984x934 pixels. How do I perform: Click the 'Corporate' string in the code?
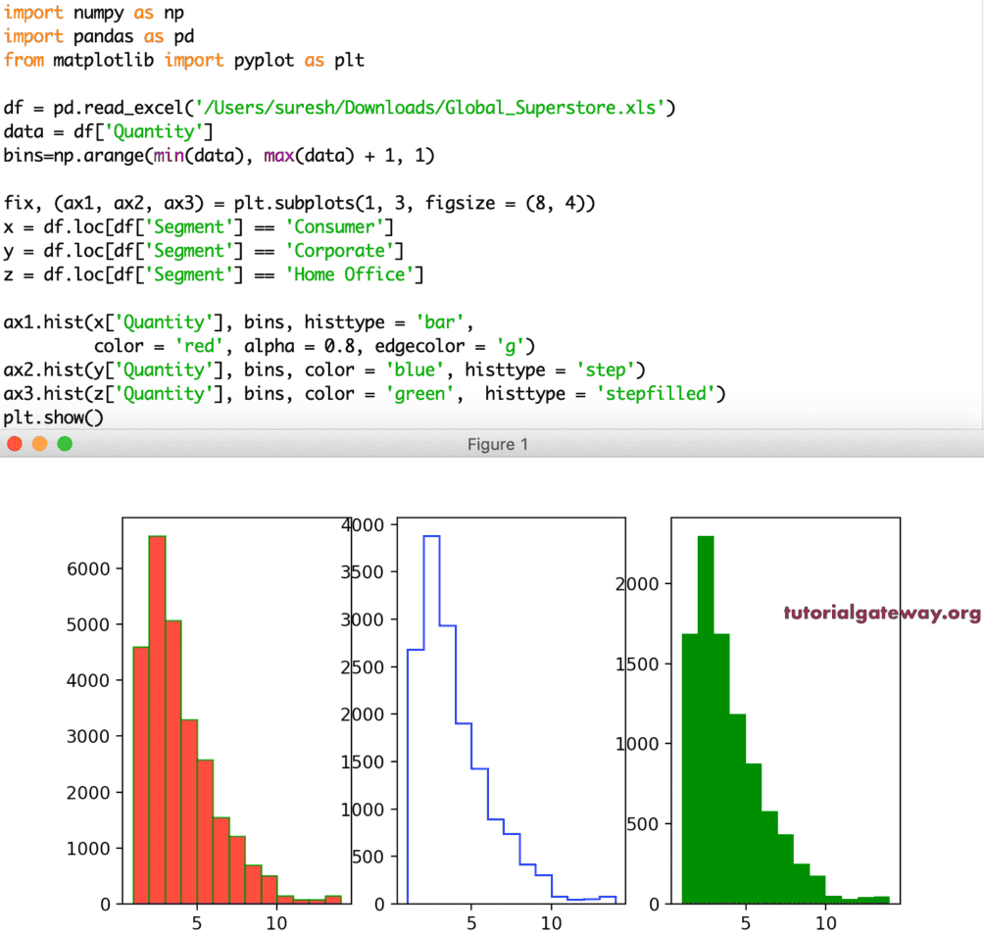(x=339, y=251)
